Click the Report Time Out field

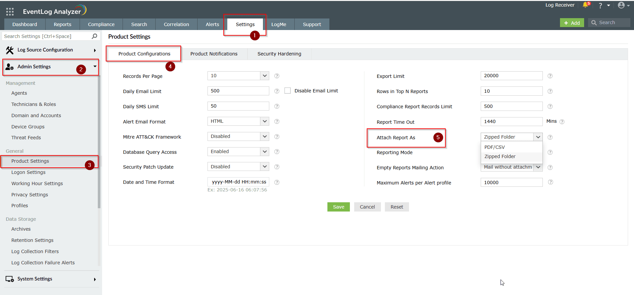point(511,121)
